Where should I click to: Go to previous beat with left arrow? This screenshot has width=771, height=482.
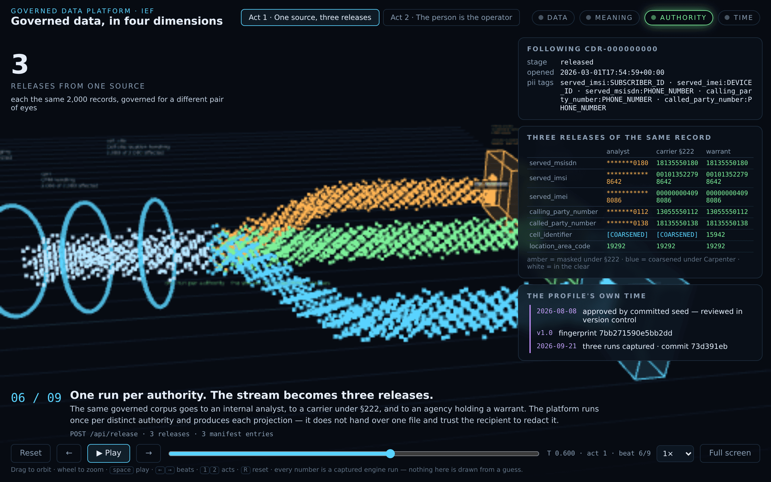tap(69, 453)
